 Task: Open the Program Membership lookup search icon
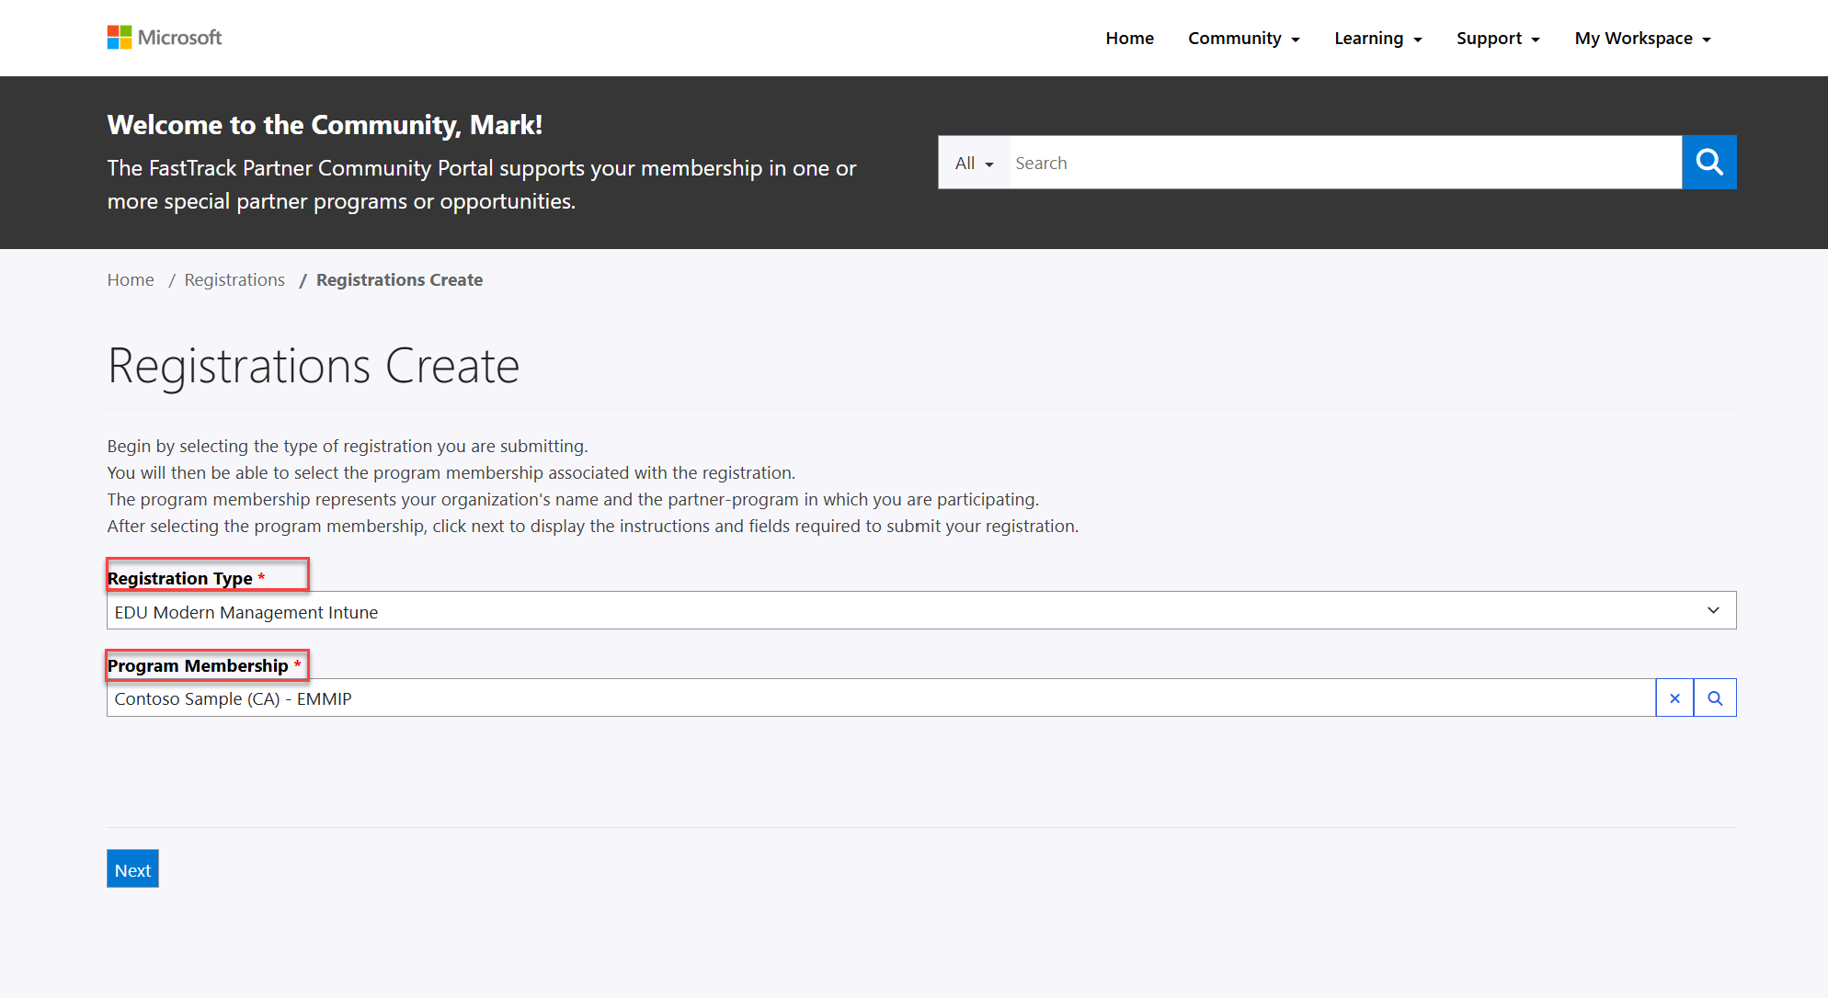click(1715, 698)
